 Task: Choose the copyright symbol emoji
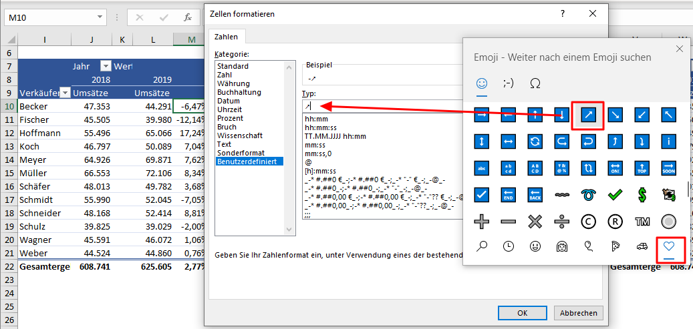pos(588,221)
